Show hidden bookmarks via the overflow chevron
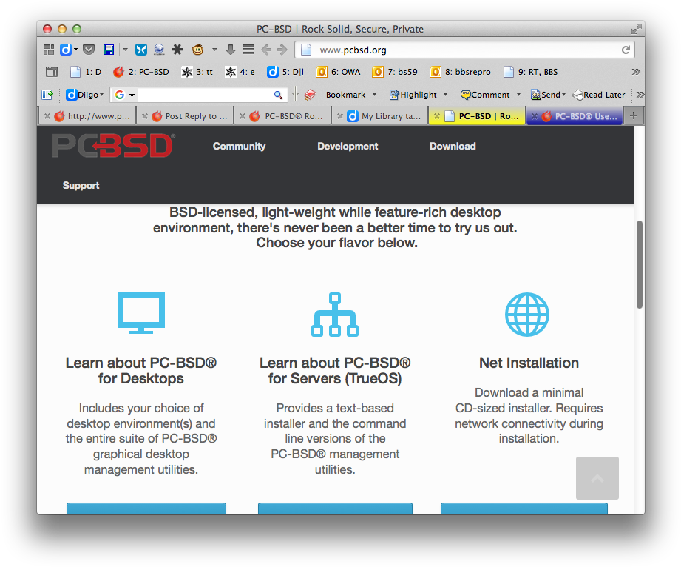Viewport: 681px width, 567px height. tap(635, 72)
